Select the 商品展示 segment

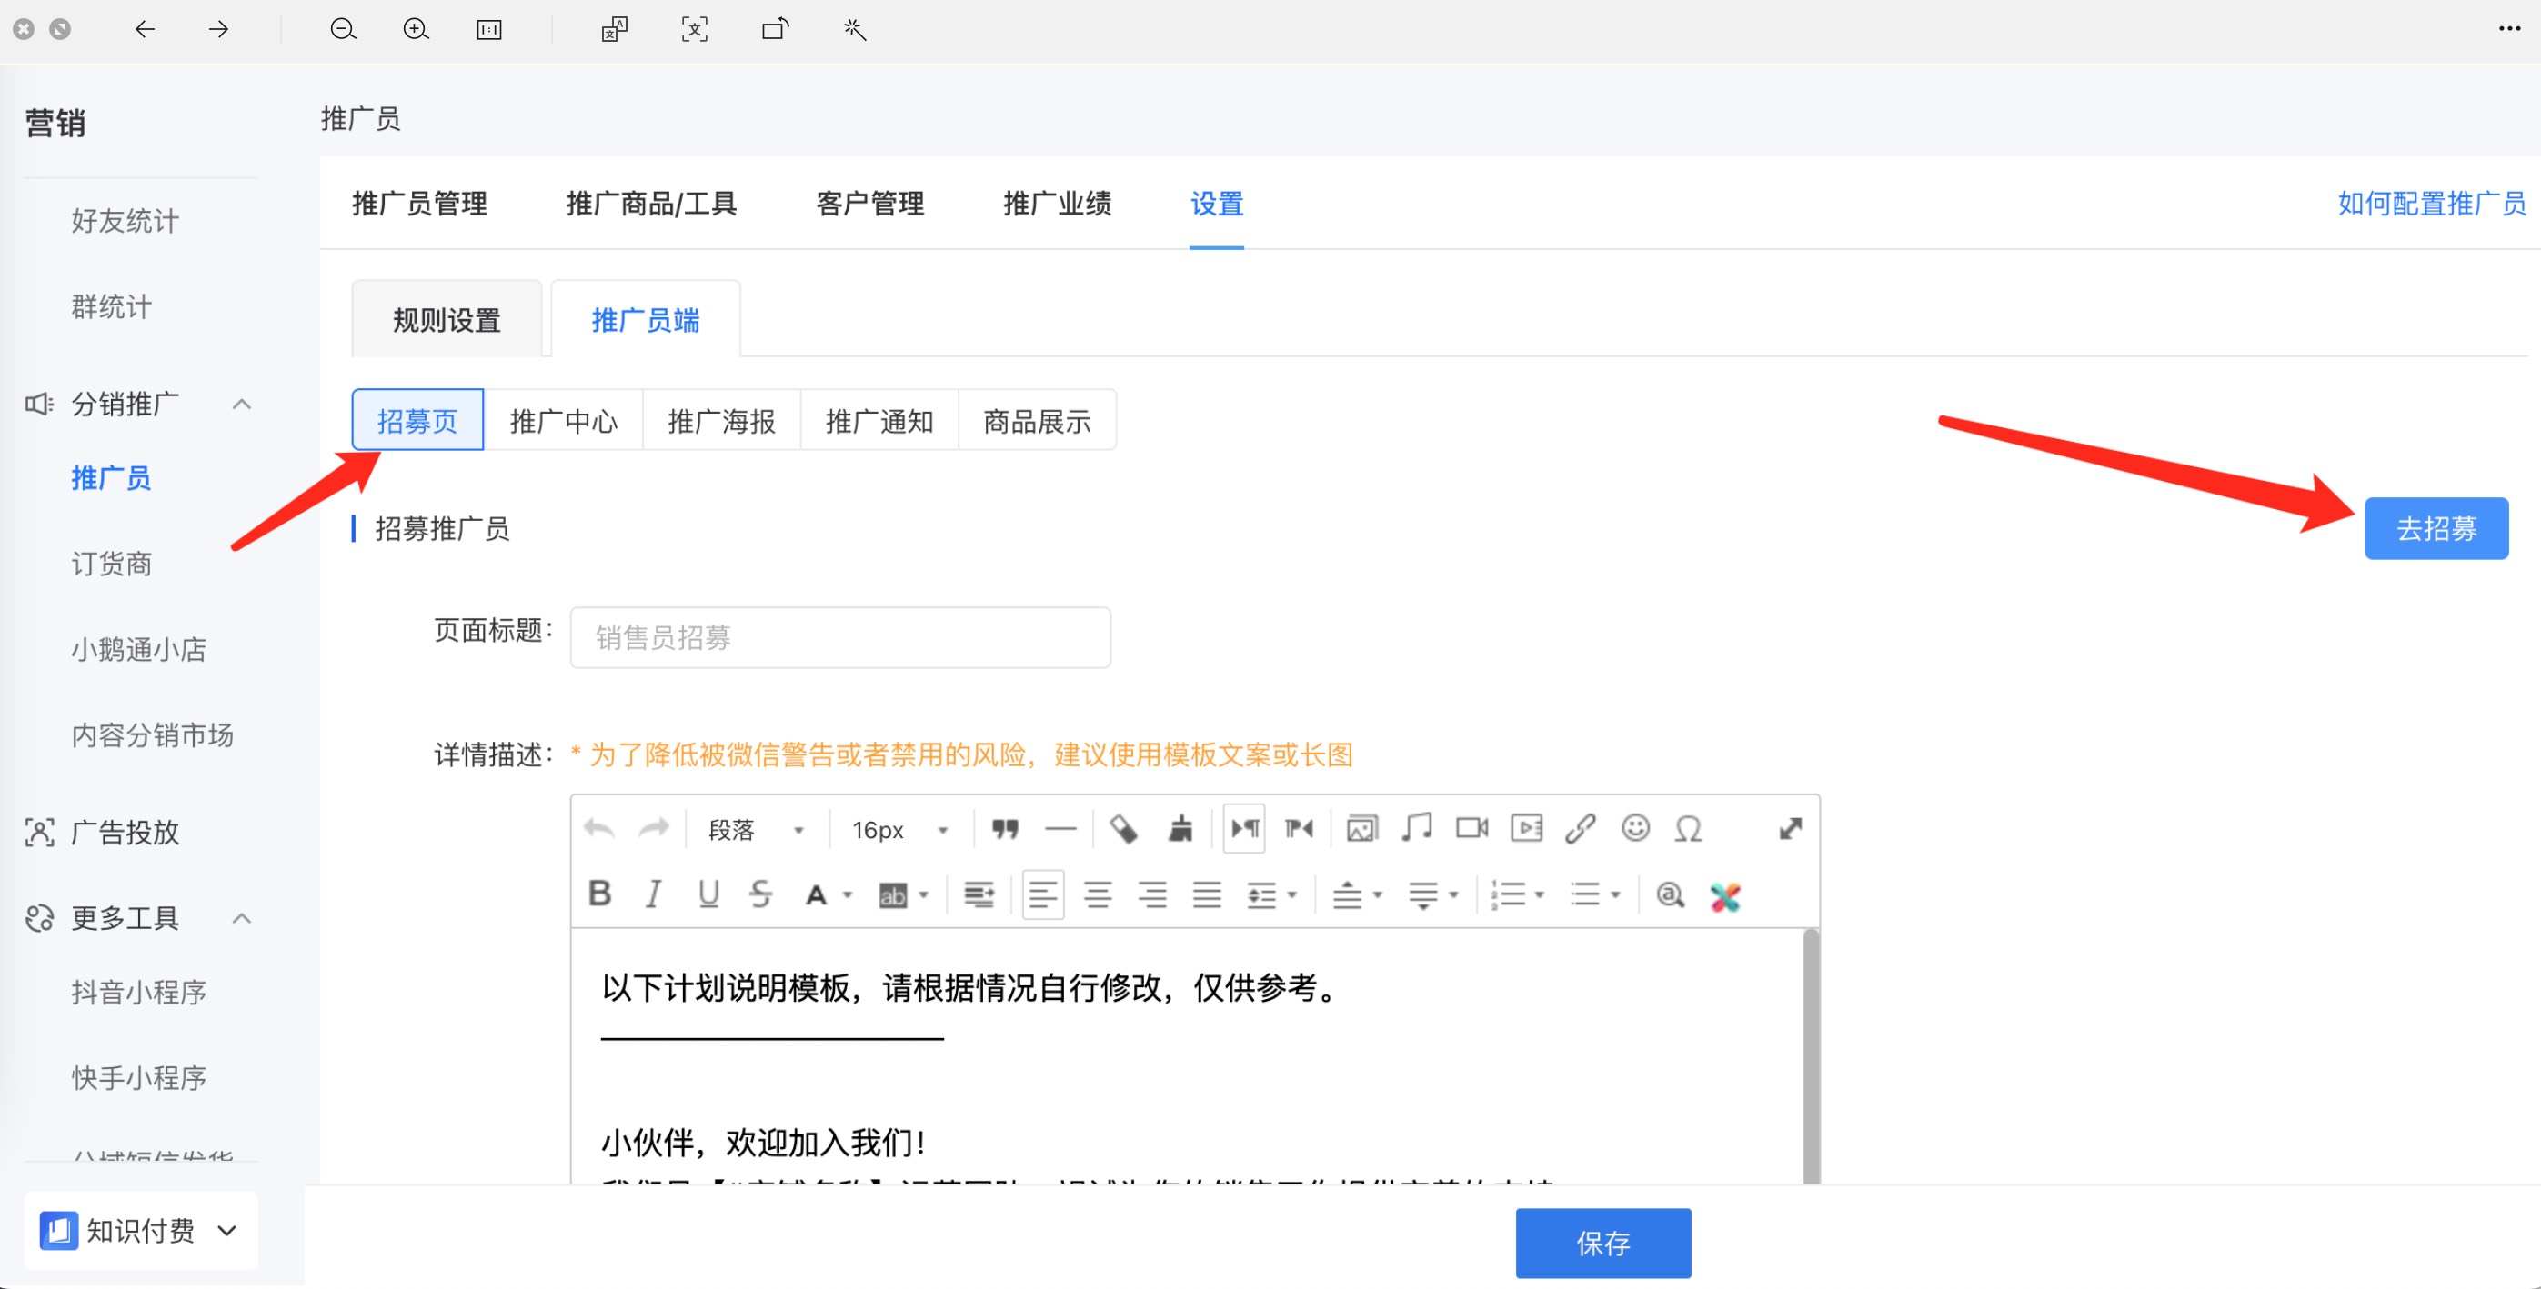tap(1037, 420)
